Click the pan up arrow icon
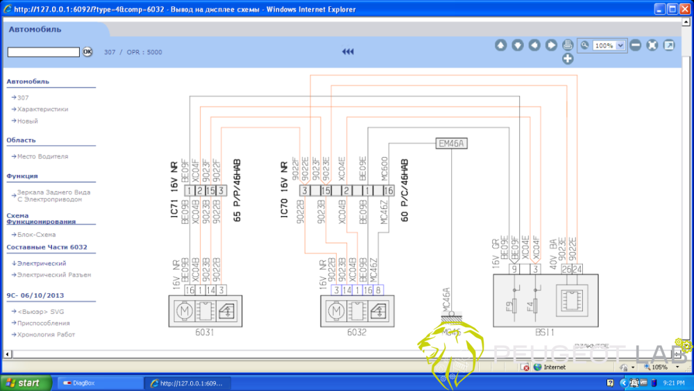This screenshot has height=391, width=694. tap(500, 45)
